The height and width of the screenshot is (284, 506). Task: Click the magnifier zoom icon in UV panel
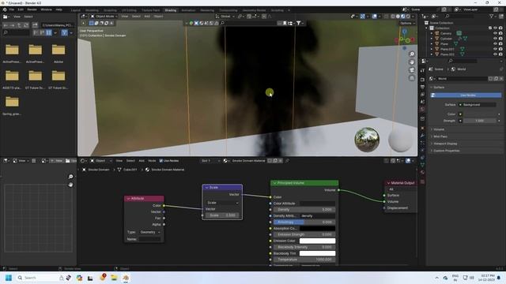[70, 177]
